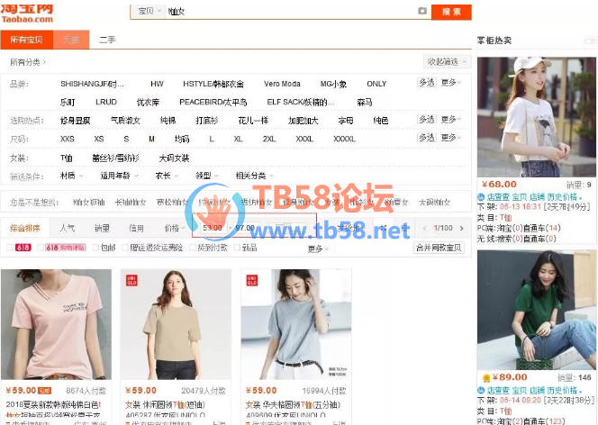Click the 618 promotion badge icon
This screenshot has height=425, width=598.
click(23, 248)
